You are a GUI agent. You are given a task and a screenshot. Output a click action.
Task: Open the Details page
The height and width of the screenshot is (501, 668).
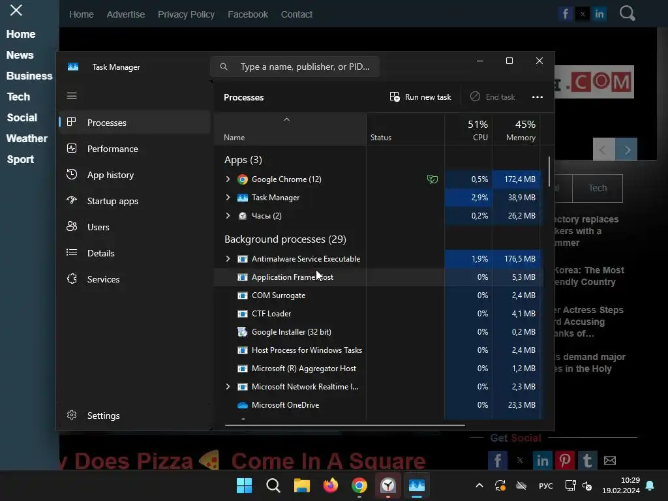tap(134, 253)
